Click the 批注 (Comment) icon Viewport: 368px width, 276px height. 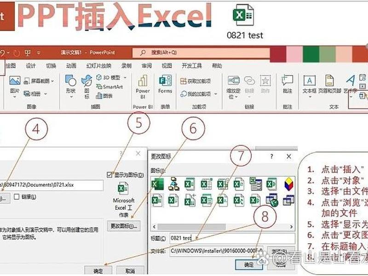click(x=287, y=80)
